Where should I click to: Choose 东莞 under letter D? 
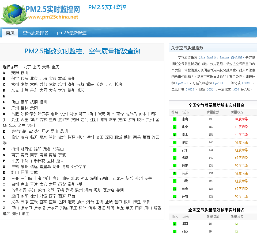tap(15, 90)
